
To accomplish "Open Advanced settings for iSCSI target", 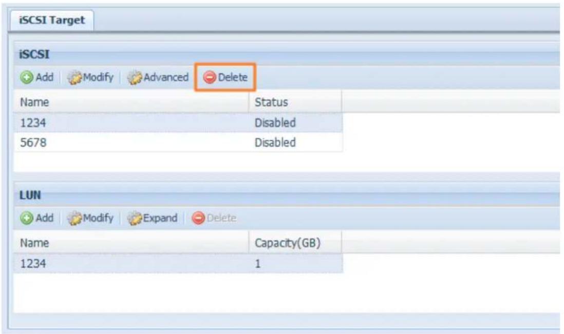I will (x=159, y=77).
